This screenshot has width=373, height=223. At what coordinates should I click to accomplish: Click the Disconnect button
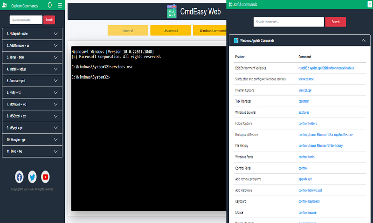coord(170,30)
